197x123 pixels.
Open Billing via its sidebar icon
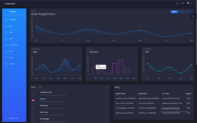point(6,58)
